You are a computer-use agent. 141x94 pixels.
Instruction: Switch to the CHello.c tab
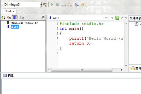click(x=10, y=11)
